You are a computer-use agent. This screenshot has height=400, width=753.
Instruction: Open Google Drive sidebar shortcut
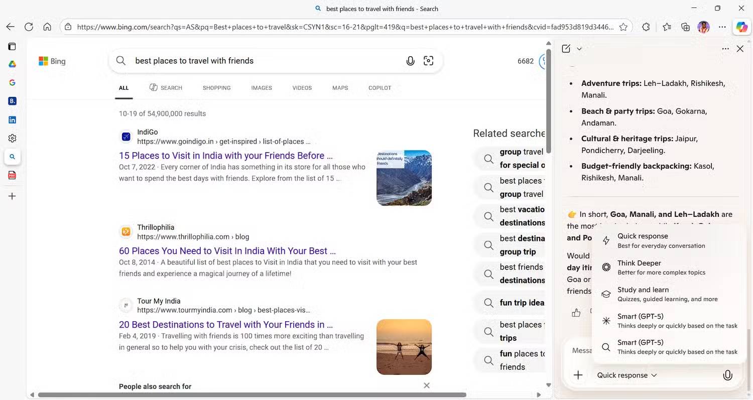click(12, 64)
